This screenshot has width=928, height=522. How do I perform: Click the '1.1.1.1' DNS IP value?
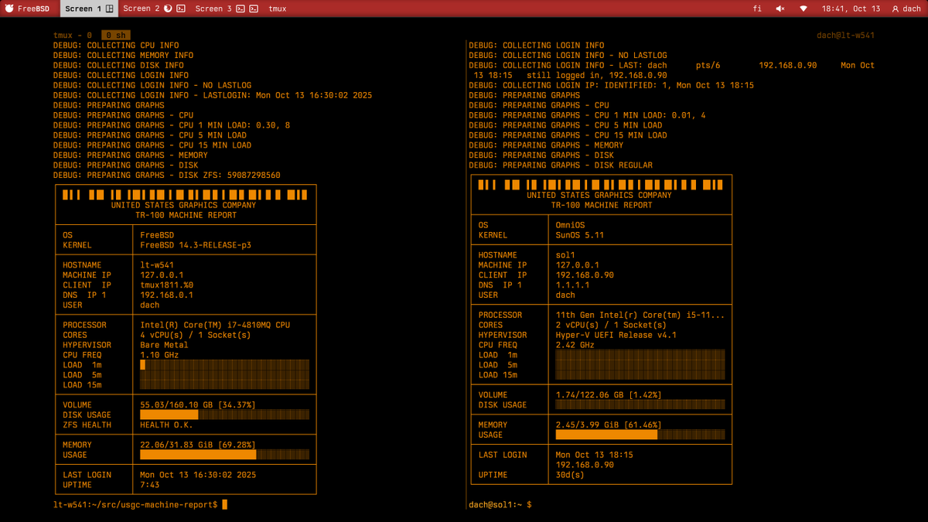tap(573, 285)
